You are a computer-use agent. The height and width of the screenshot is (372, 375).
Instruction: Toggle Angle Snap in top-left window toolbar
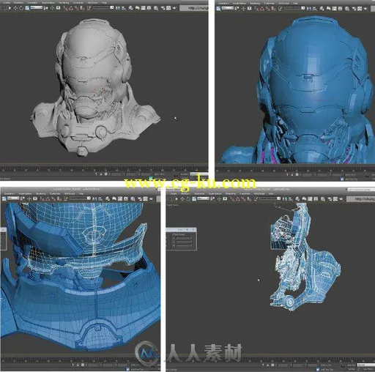71,8
